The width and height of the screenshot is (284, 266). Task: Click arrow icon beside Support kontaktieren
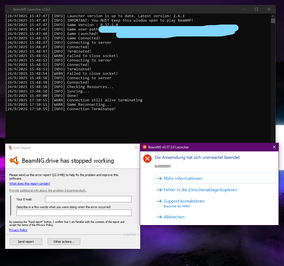(159, 201)
